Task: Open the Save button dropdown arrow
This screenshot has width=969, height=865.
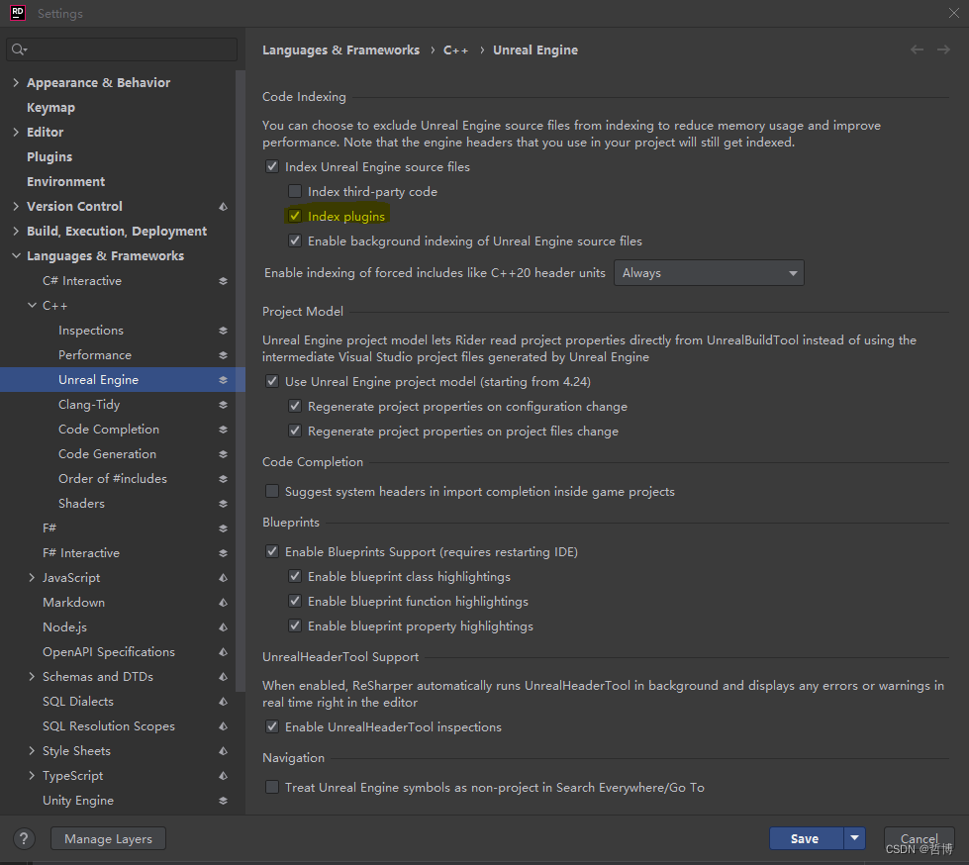Action: [x=854, y=838]
